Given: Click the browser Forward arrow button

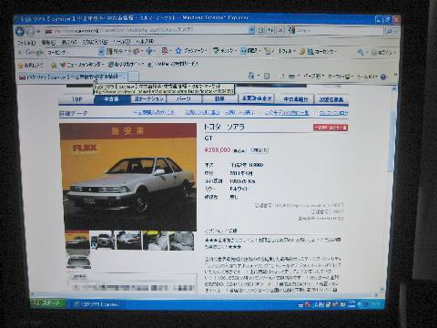Looking at the screenshot, I should tap(30, 31).
